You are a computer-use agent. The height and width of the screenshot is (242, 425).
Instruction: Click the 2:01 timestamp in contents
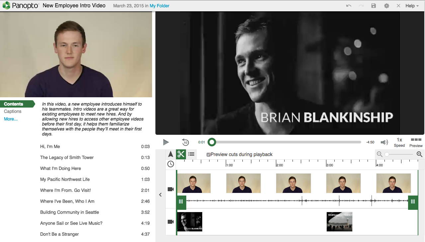pos(145,190)
